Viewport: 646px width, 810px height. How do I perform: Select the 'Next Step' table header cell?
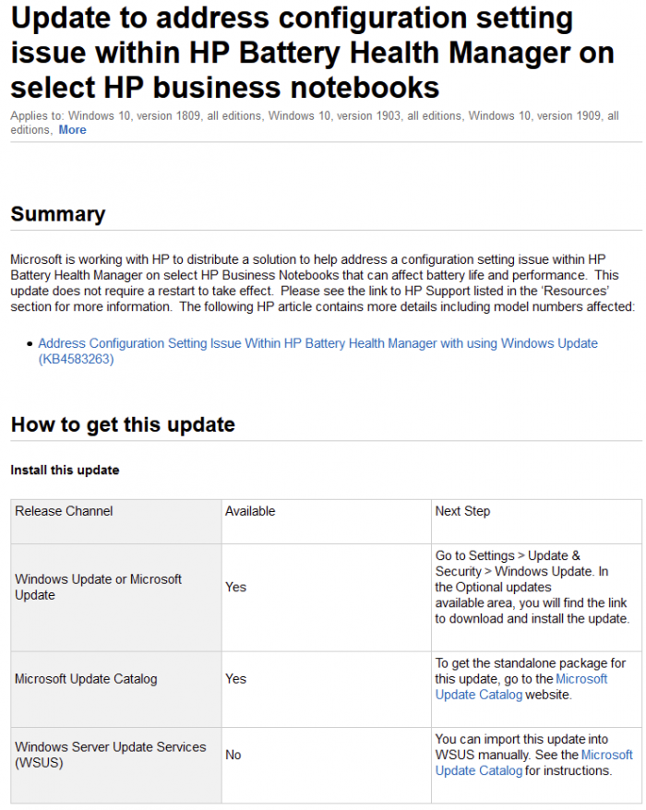point(462,511)
